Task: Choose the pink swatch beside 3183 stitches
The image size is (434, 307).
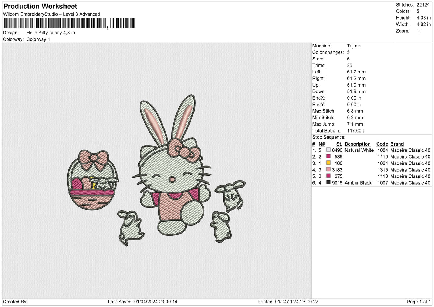Action: coord(328,170)
